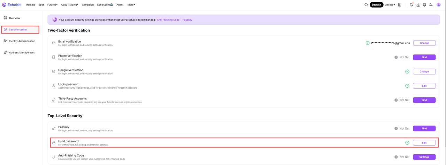This screenshot has width=446, height=165.
Task: Select Security center in sidebar
Action: click(20, 29)
